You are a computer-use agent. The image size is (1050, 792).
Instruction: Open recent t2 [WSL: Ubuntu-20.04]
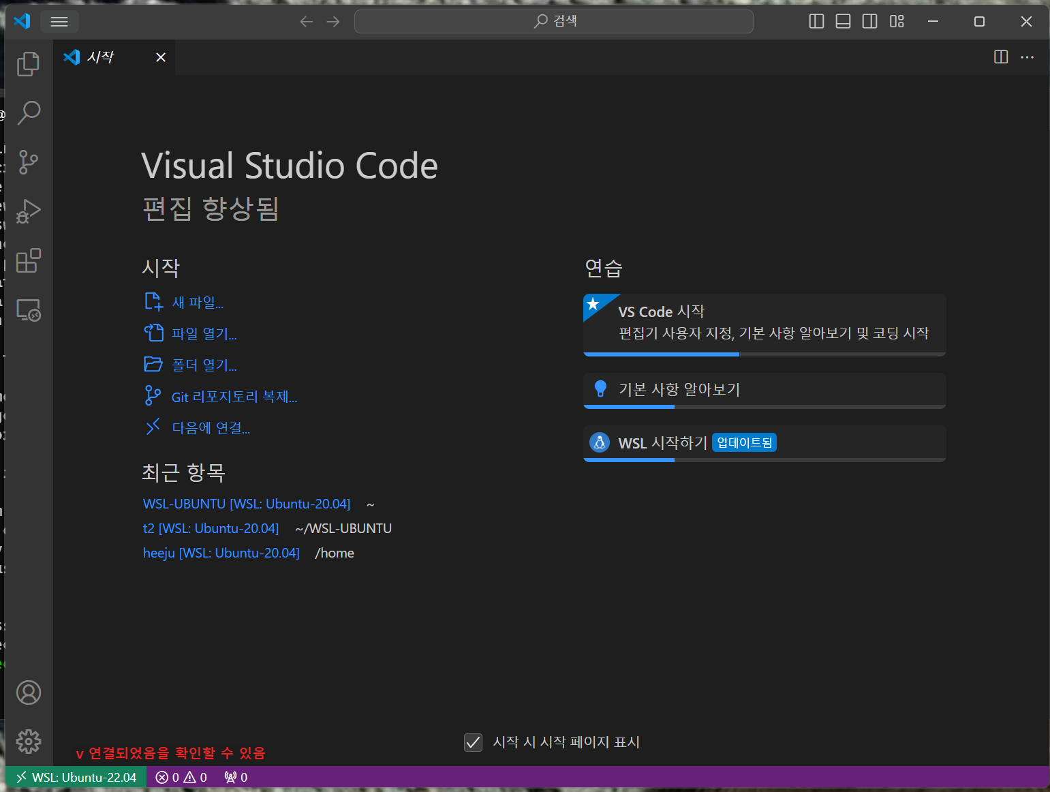[211, 528]
